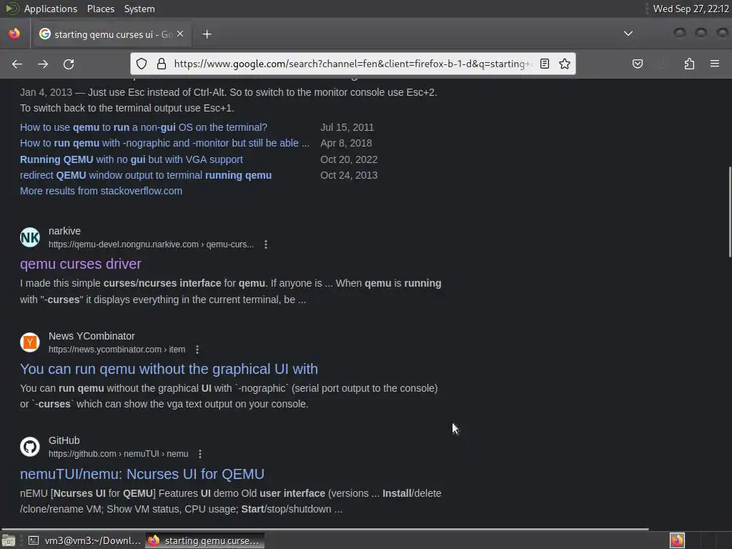Open Firefox hamburger application menu
This screenshot has width=732, height=549.
(x=714, y=64)
